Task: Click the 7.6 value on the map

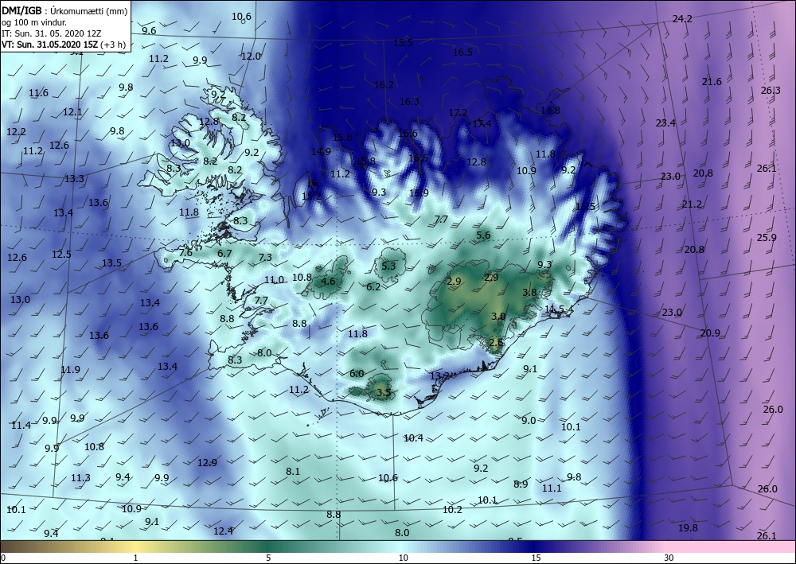Action: pyautogui.click(x=185, y=253)
